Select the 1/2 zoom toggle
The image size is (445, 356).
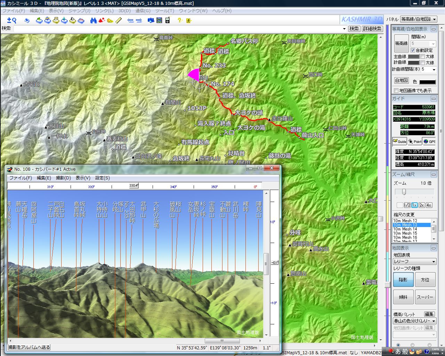click(407, 205)
